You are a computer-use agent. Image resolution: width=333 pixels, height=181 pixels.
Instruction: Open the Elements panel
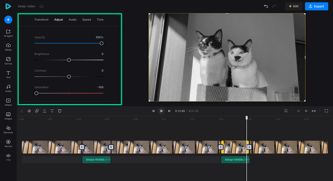point(8,130)
